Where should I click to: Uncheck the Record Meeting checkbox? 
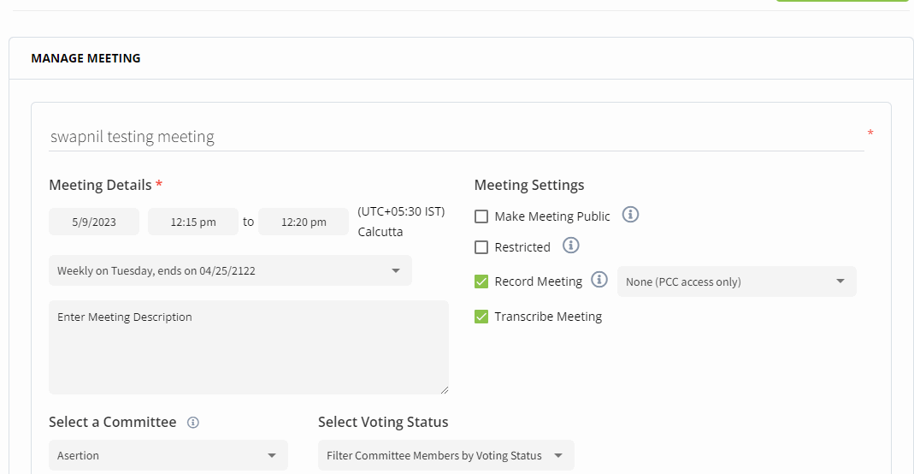point(481,281)
